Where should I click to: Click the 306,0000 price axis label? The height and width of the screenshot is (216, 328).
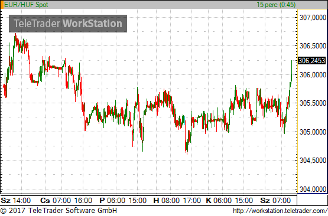[313, 75]
